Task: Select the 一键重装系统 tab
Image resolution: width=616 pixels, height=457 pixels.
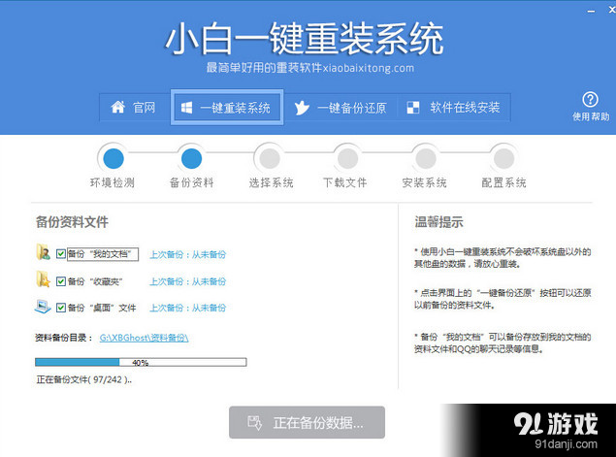Action: click(x=227, y=108)
